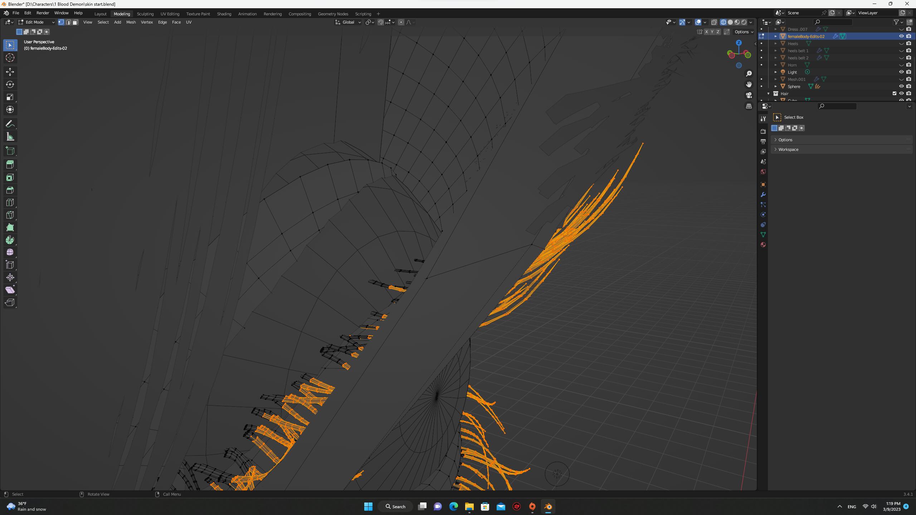Open viewport Options dropdown

point(744,32)
